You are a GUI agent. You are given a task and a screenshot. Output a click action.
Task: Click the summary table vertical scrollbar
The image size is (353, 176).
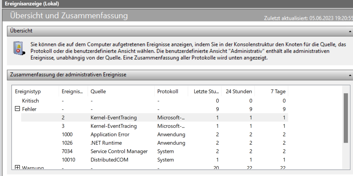pyautogui.click(x=346, y=117)
